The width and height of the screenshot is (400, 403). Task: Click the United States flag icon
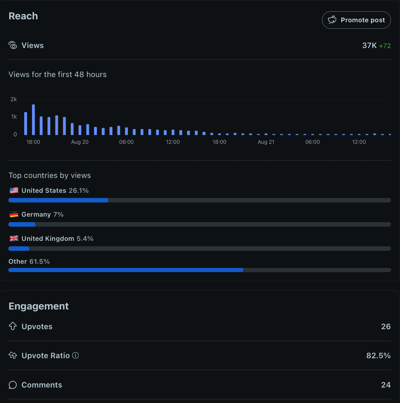click(14, 190)
